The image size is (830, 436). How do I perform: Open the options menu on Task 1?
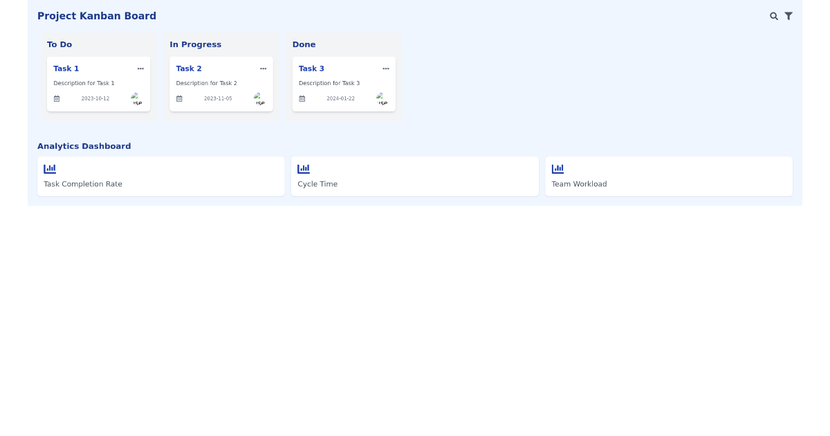pyautogui.click(x=140, y=68)
